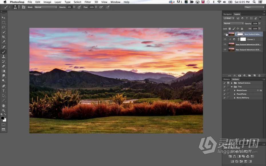Select the Crop tool
This screenshot has width=266, height=166.
[3, 37]
